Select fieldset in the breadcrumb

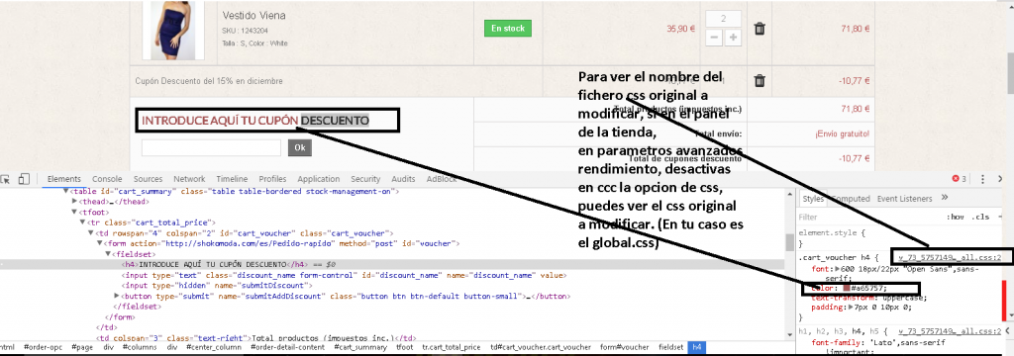pos(670,348)
